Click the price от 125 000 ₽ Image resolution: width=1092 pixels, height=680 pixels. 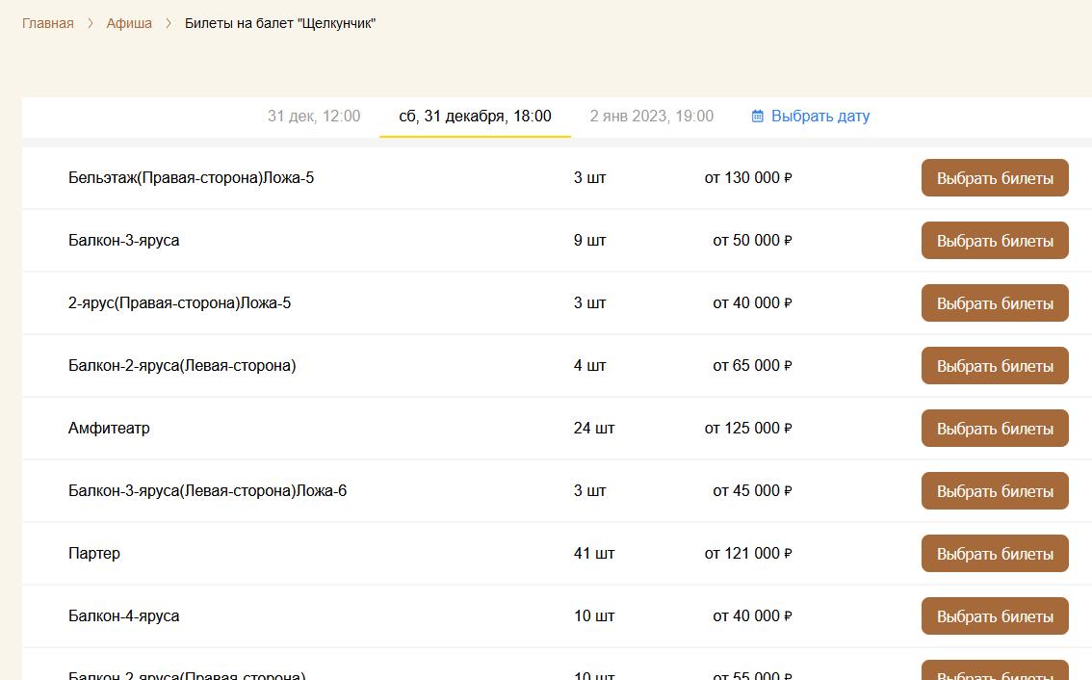(748, 429)
